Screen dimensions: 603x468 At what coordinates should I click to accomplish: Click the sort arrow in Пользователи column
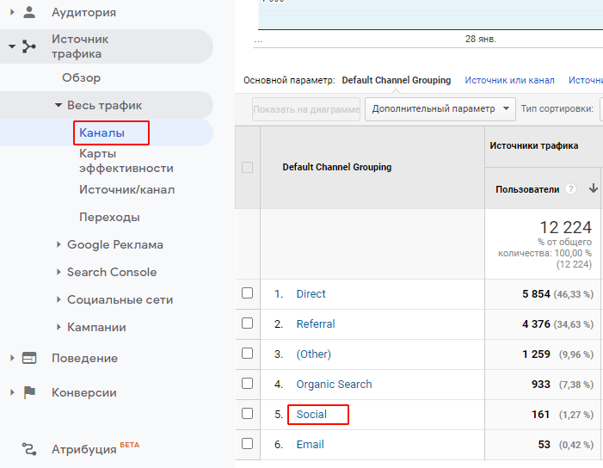point(594,188)
